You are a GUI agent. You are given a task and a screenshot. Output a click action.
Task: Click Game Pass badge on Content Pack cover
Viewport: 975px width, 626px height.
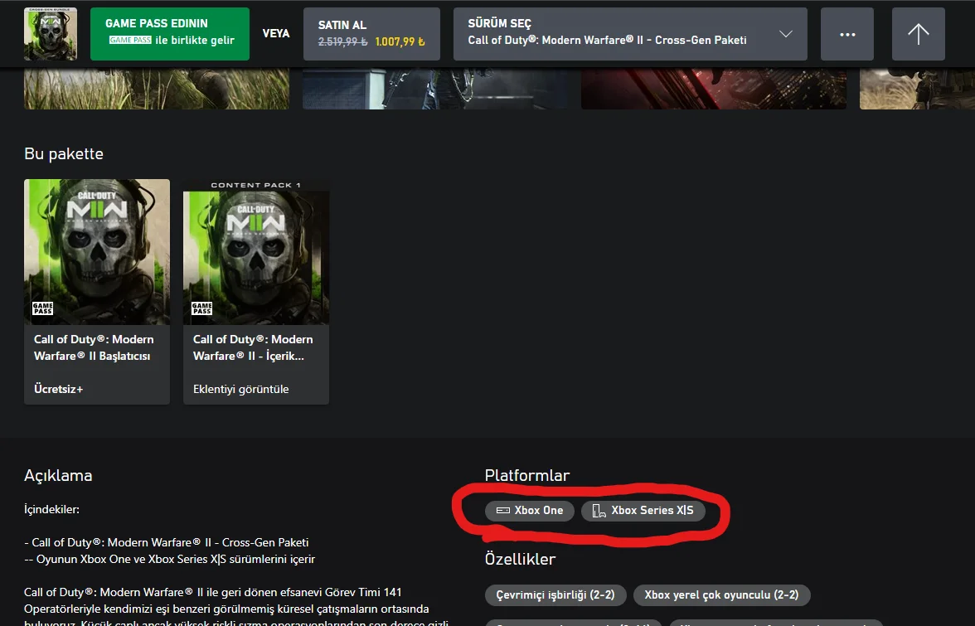(x=201, y=308)
